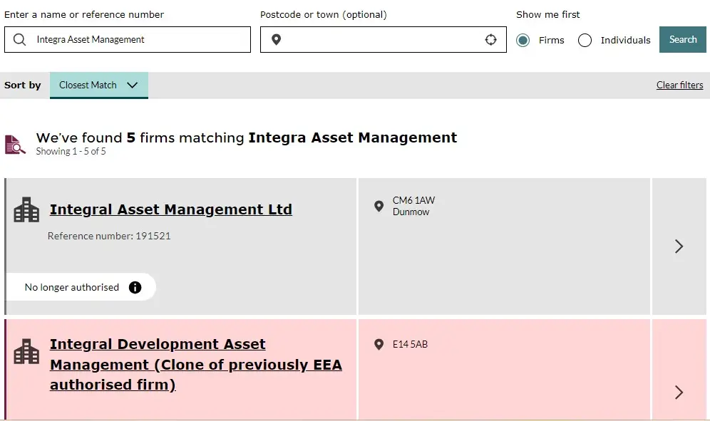710x421 pixels.
Task: Click the building icon beside Integral Development Asset Management
Action: click(26, 351)
